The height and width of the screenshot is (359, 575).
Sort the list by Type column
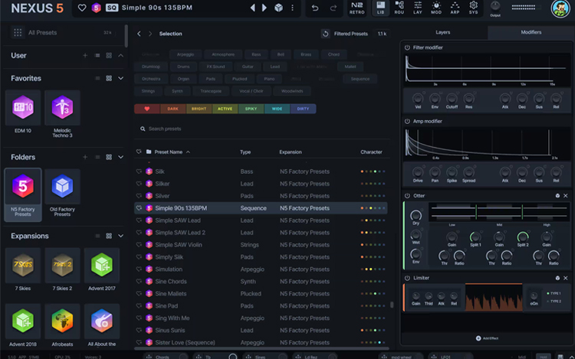coord(245,152)
